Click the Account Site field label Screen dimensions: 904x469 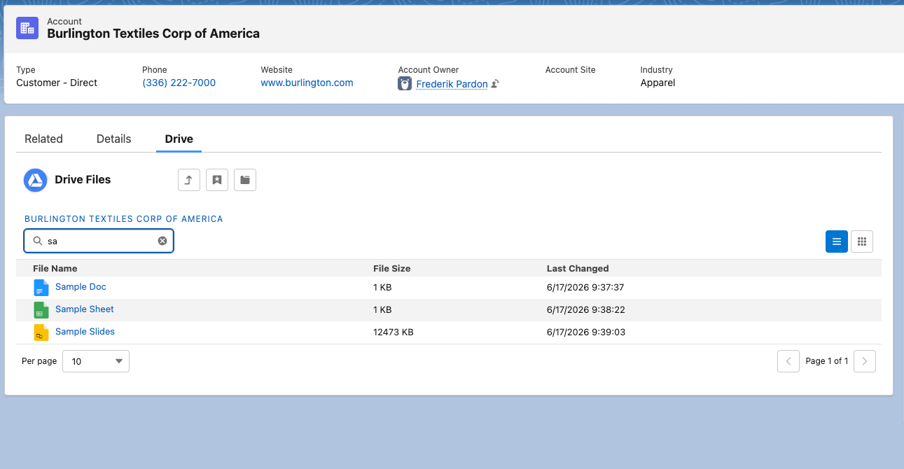571,70
